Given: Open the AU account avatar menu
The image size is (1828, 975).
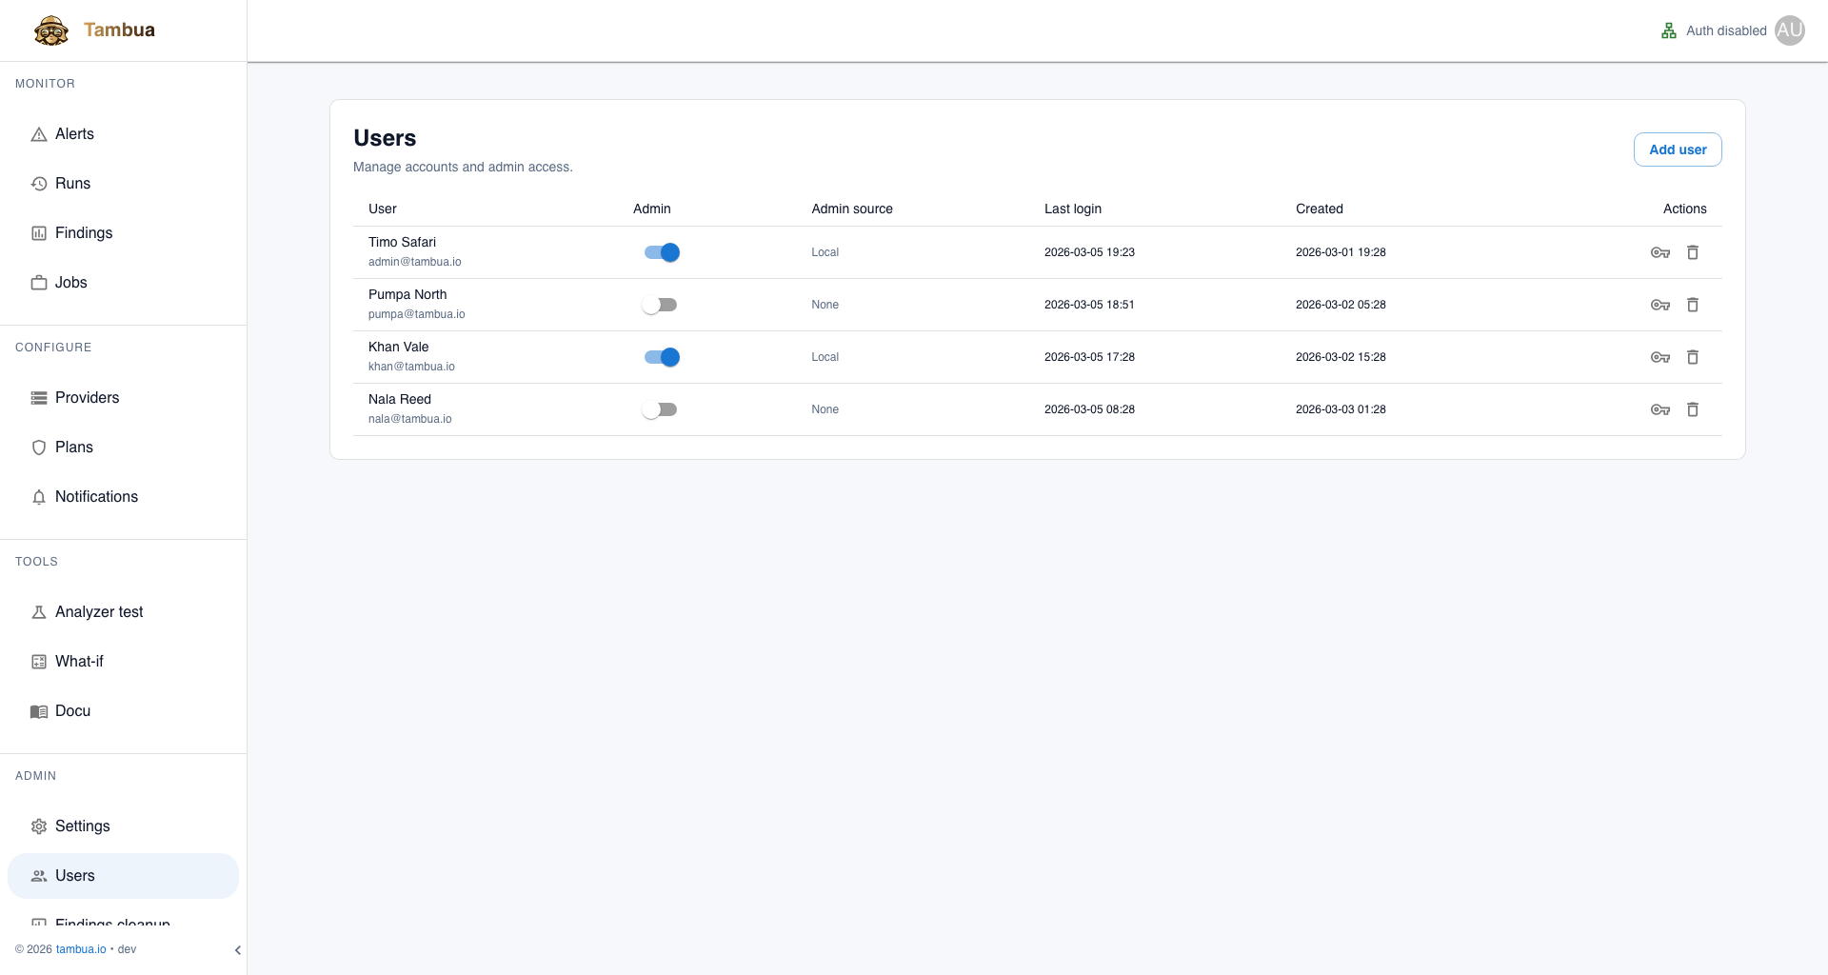Looking at the screenshot, I should pyautogui.click(x=1790, y=30).
